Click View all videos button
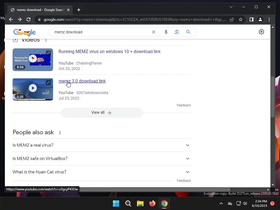 pyautogui.click(x=102, y=112)
